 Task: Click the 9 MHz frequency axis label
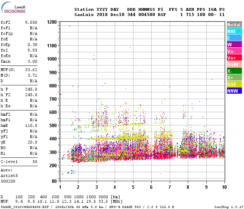tap(206, 187)
